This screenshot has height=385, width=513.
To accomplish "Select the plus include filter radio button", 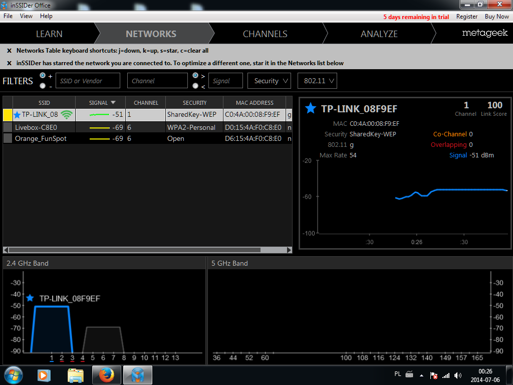I will point(43,75).
